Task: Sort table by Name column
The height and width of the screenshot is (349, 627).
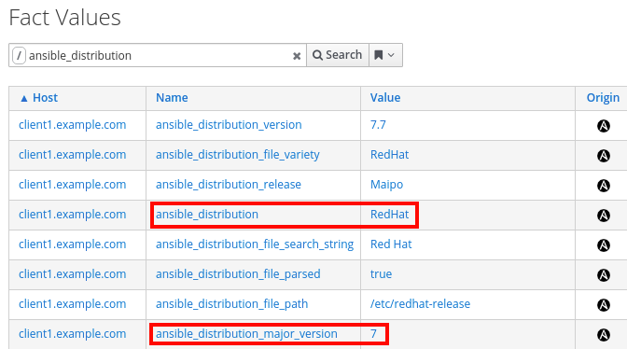Action: tap(172, 98)
